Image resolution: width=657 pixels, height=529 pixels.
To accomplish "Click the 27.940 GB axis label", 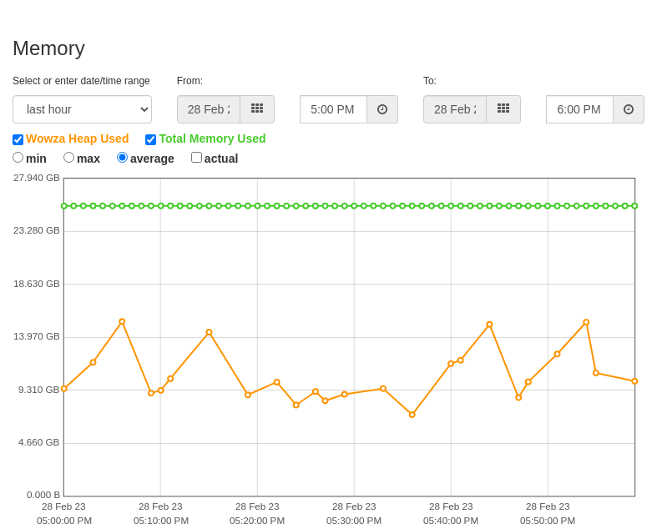I will (37, 178).
